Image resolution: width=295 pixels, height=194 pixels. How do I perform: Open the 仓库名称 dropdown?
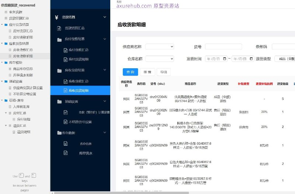pyautogui.click(x=160, y=59)
